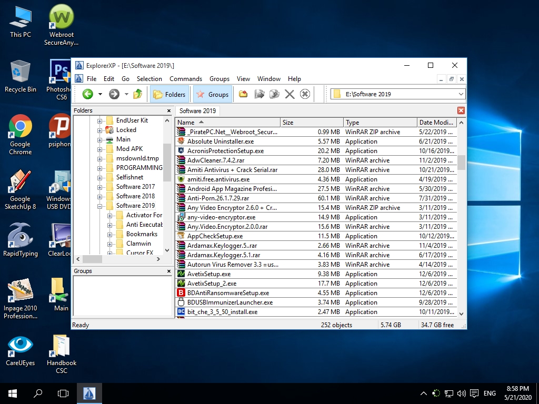Image resolution: width=539 pixels, height=404 pixels.
Task: Open the Commands menu
Action: [x=186, y=78]
